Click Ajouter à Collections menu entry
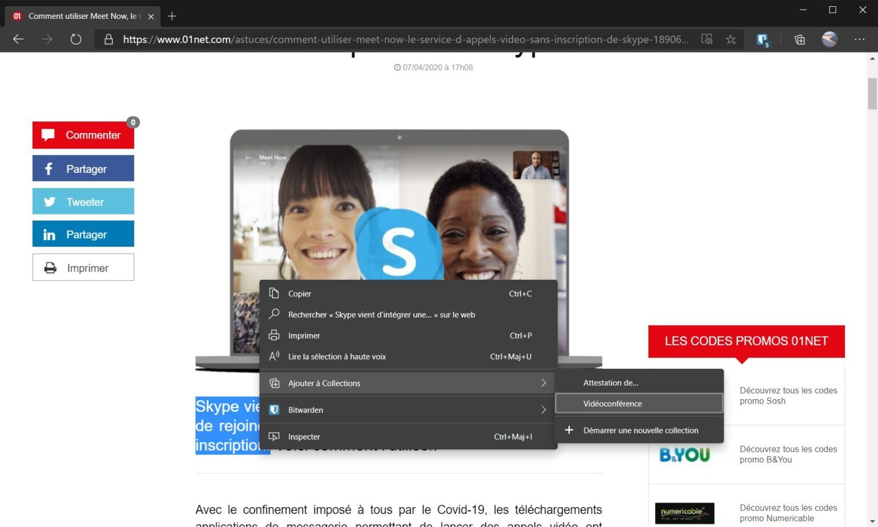This screenshot has height=527, width=878. pyautogui.click(x=408, y=383)
